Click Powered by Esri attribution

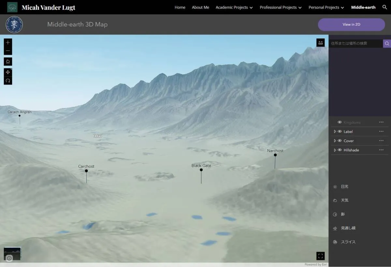[316, 264]
